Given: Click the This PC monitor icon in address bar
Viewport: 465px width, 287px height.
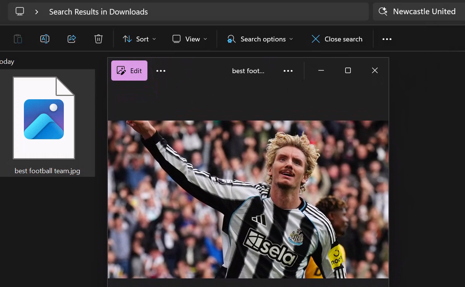Looking at the screenshot, I should coord(20,12).
